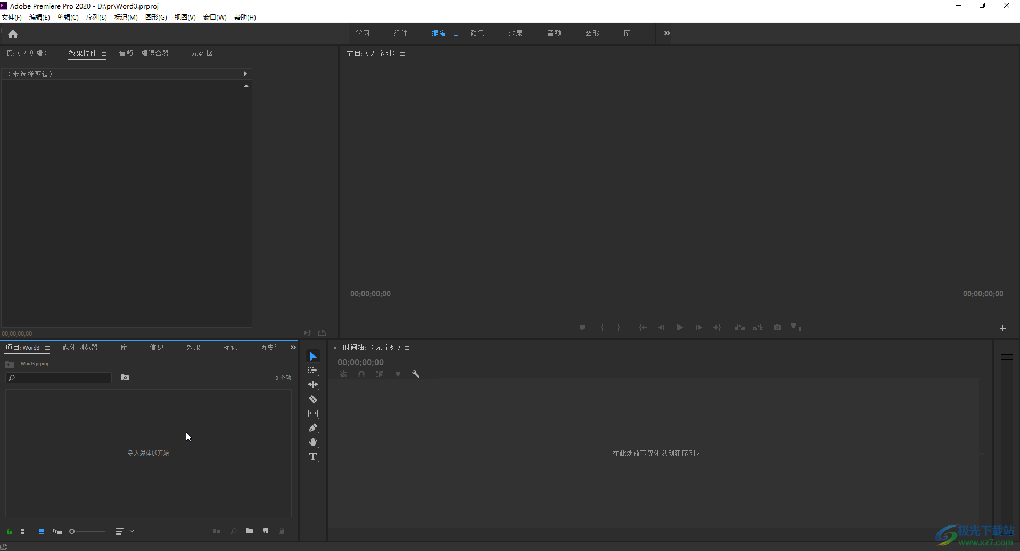
Task: Open the 剪辑(C) menu
Action: tap(68, 18)
